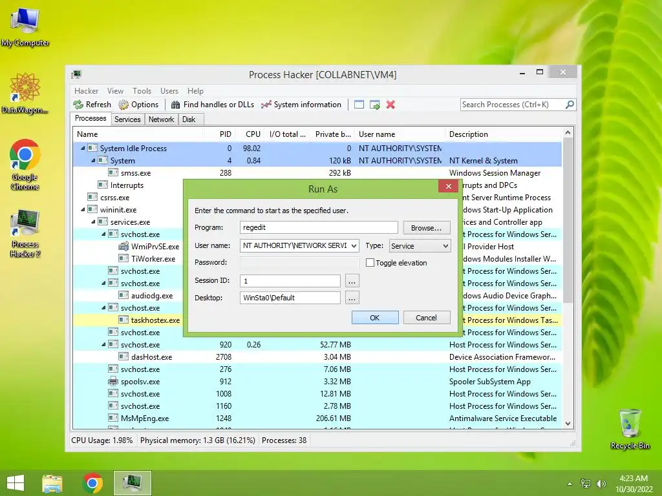The height and width of the screenshot is (496, 662).
Task: Open the Options gear toolbar item
Action: click(138, 105)
